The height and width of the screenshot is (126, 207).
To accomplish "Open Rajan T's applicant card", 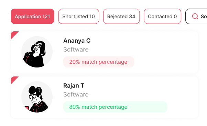I will (x=104, y=97).
